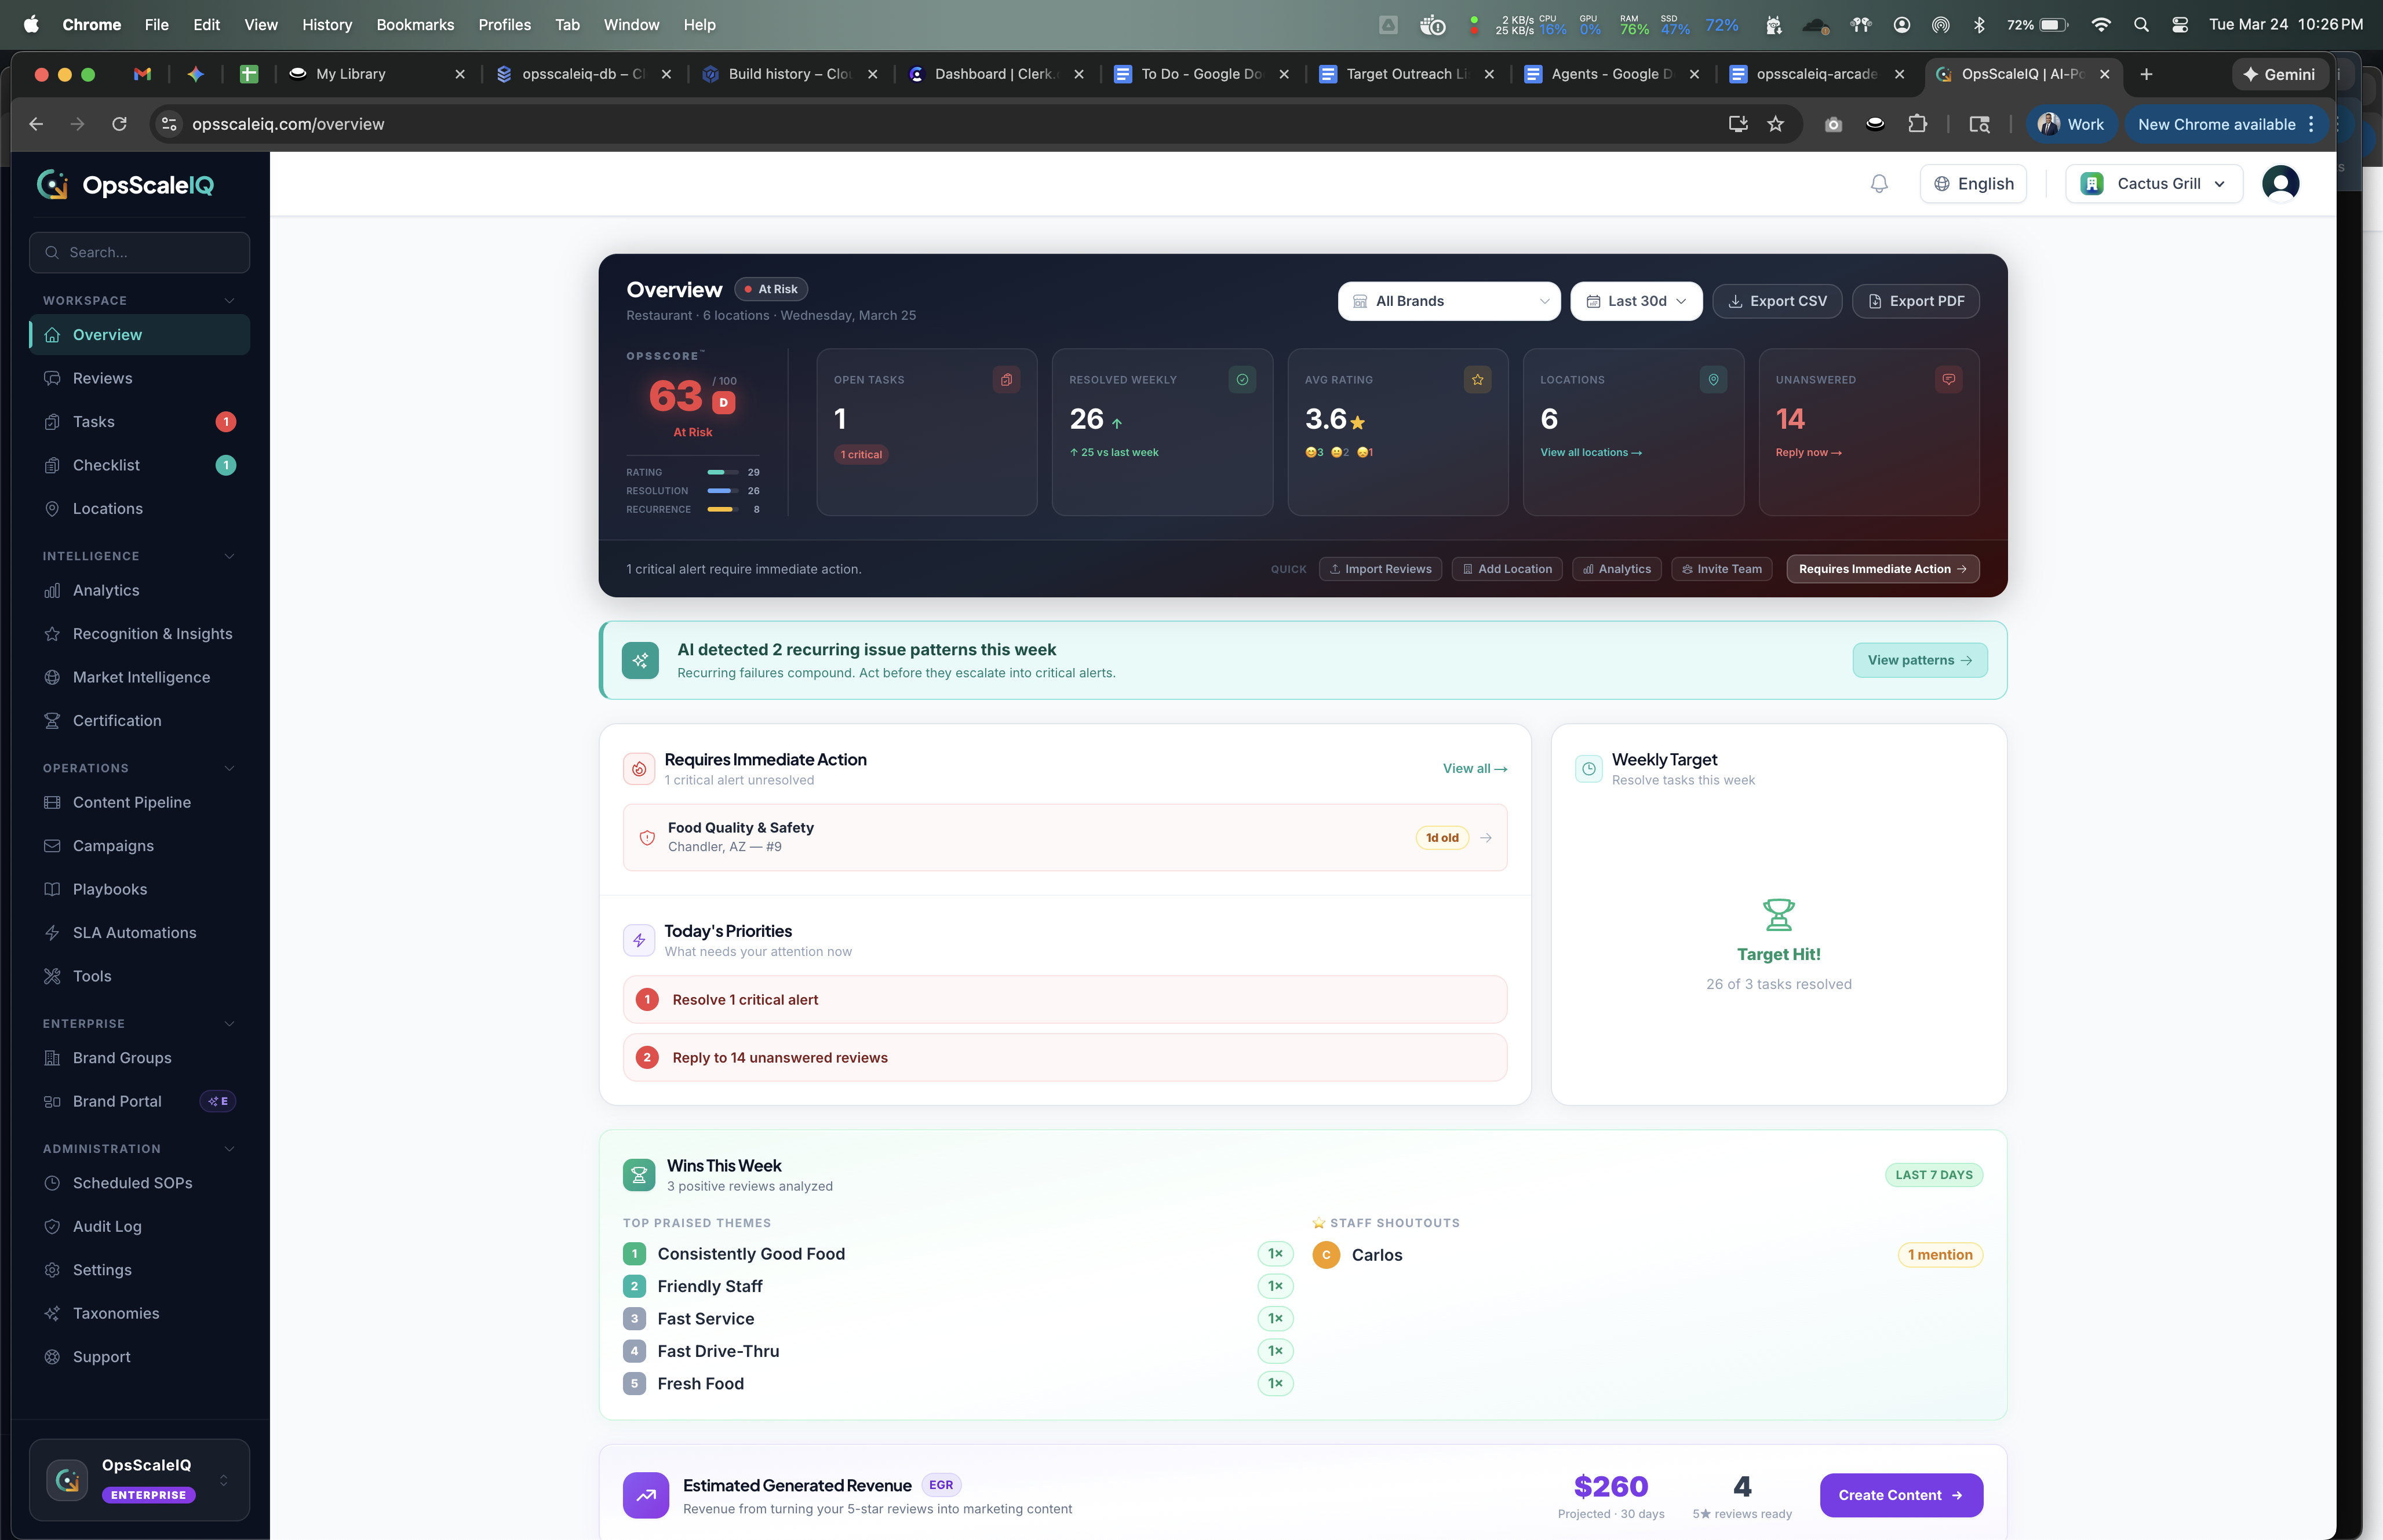Viewport: 2383px width, 1540px height.
Task: Click the user profile avatar icon
Action: 2280,184
